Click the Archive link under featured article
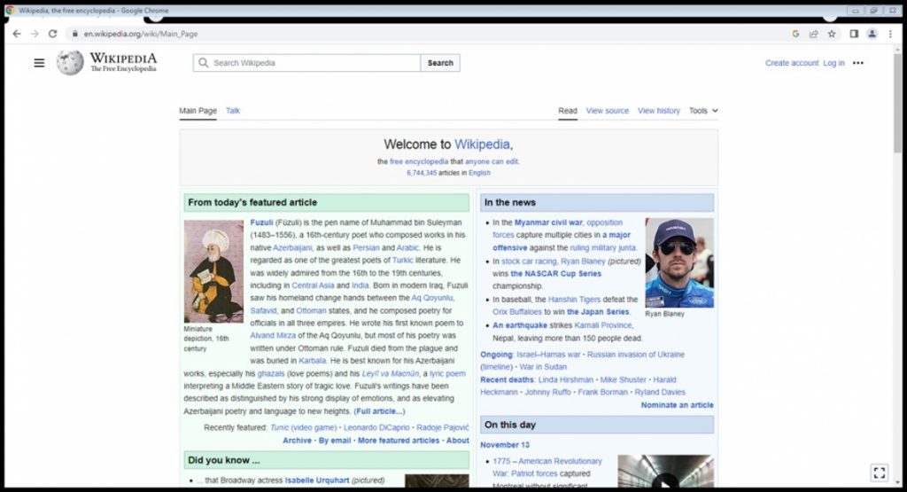This screenshot has height=492, width=907. (297, 441)
